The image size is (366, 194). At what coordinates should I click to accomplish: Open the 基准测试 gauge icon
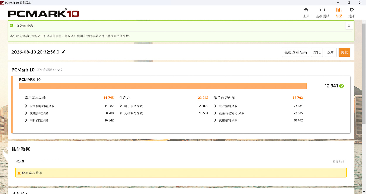(322, 10)
